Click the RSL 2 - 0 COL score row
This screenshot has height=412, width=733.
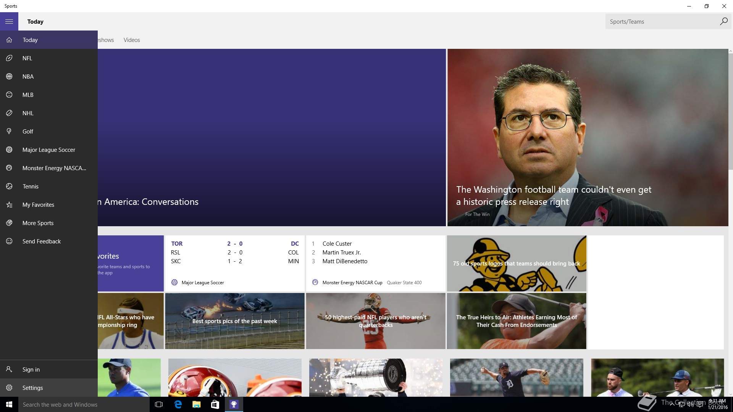coord(235,252)
